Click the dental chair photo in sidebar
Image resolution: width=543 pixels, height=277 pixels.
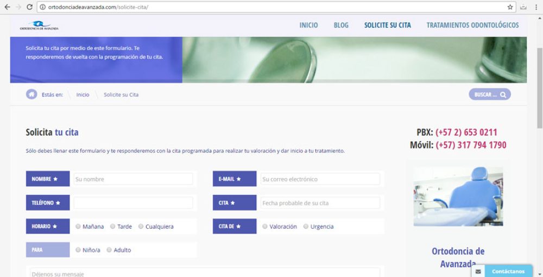pos(458,196)
